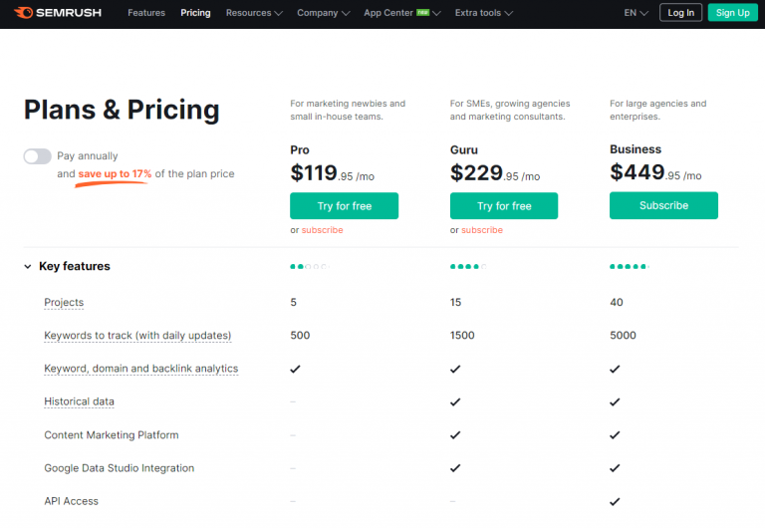The width and height of the screenshot is (765, 528).
Task: Click the Pro plan feature dots
Action: (310, 266)
